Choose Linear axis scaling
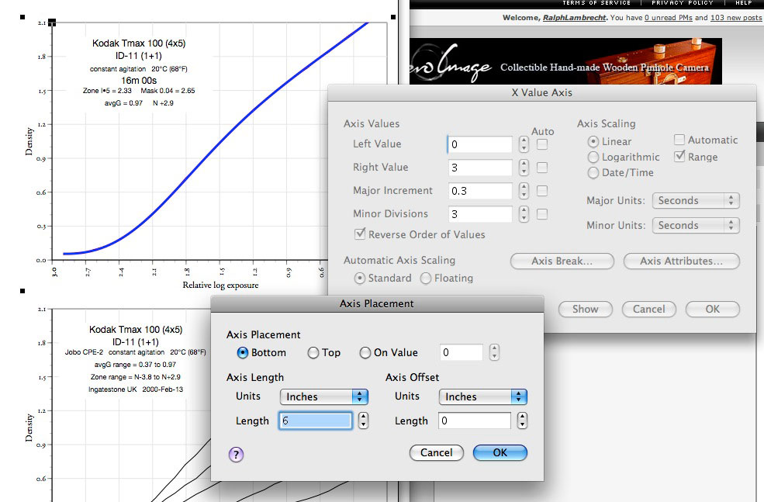This screenshot has width=764, height=502. pyautogui.click(x=593, y=141)
